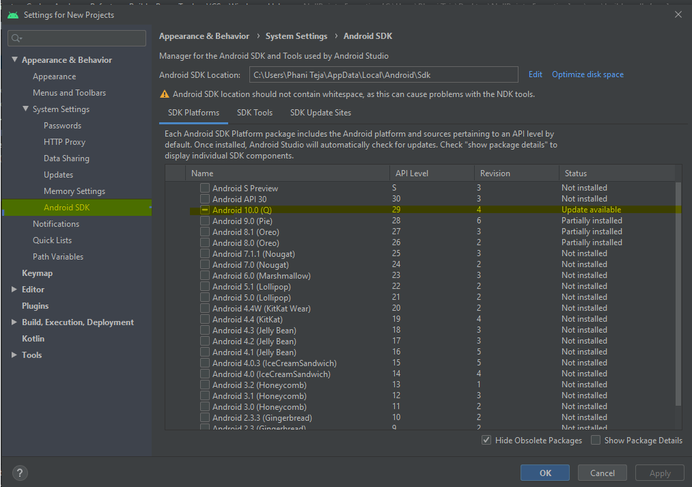The height and width of the screenshot is (487, 692).
Task: Open Memory Settings in the sidebar
Action: [x=74, y=191]
